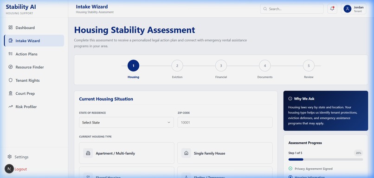Click the Action Plans list icon
The image size is (374, 178).
pyautogui.click(x=11, y=54)
